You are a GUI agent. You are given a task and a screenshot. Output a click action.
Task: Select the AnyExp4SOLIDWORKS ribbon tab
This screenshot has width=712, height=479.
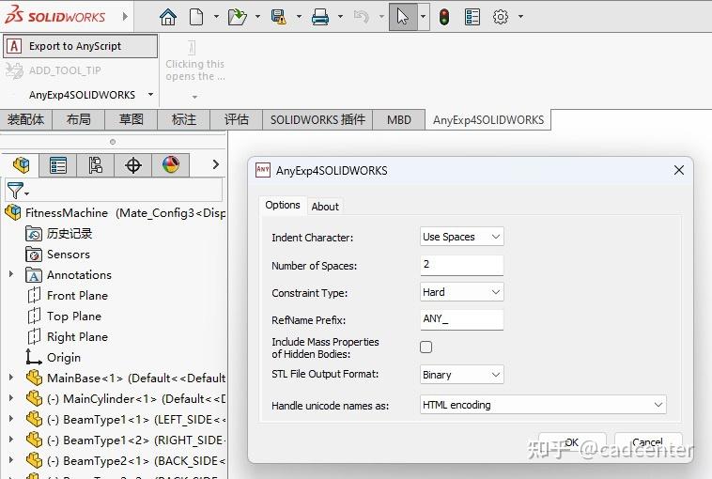coord(488,119)
